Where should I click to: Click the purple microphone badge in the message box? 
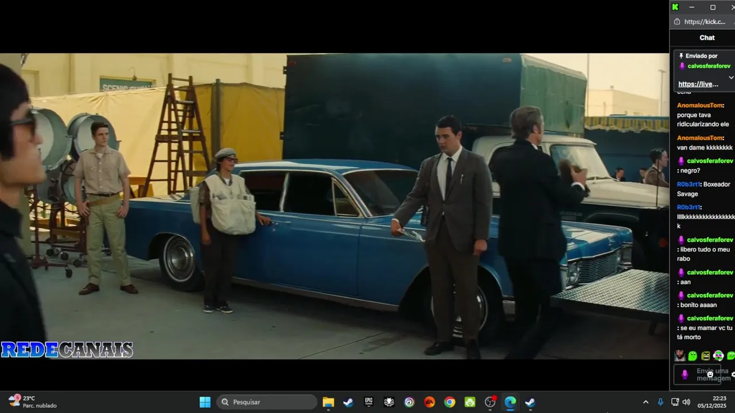pyautogui.click(x=684, y=375)
